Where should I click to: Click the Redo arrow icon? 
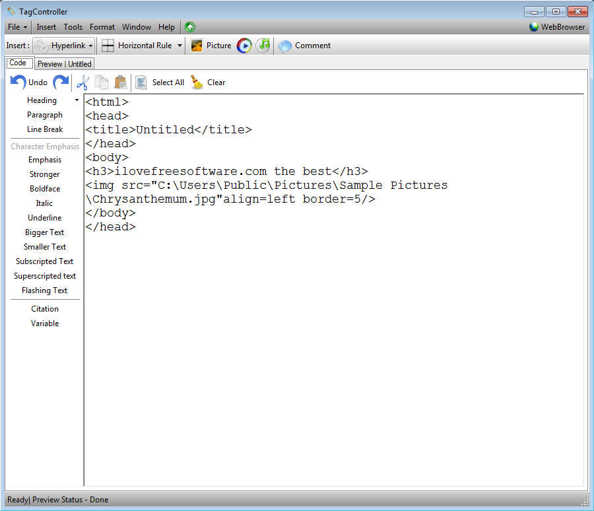point(62,82)
